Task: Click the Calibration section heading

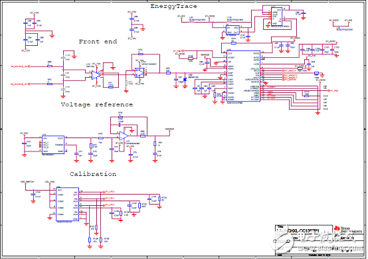Action: (x=93, y=174)
